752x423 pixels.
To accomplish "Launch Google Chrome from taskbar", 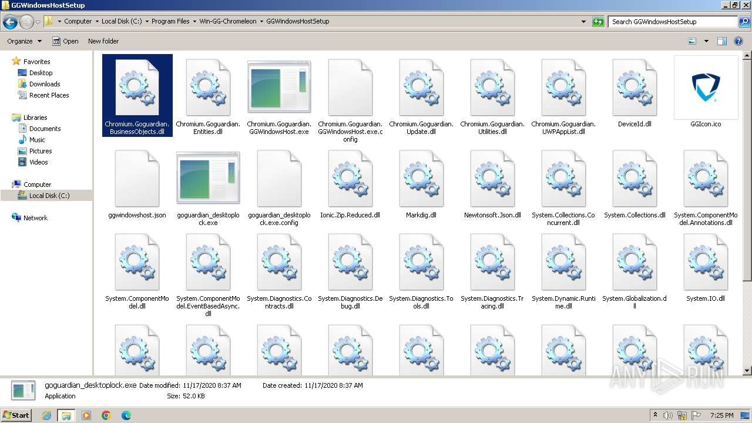I will coord(106,415).
